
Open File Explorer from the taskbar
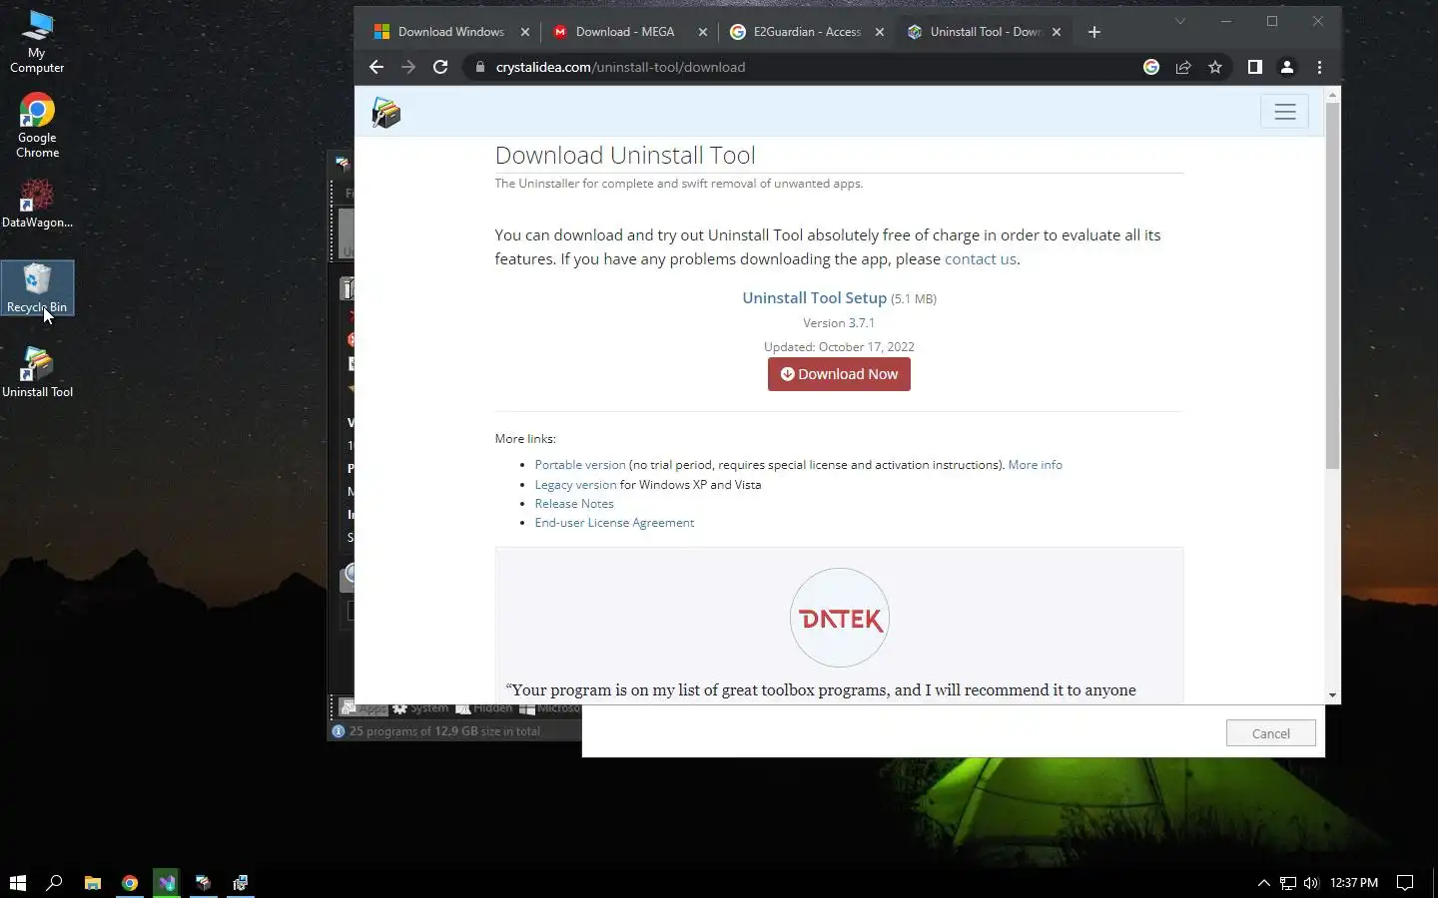click(x=93, y=883)
